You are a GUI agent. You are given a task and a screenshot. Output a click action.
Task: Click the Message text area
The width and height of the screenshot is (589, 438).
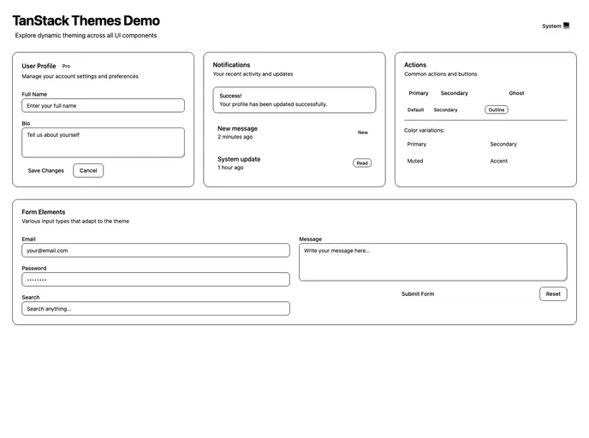(x=432, y=262)
